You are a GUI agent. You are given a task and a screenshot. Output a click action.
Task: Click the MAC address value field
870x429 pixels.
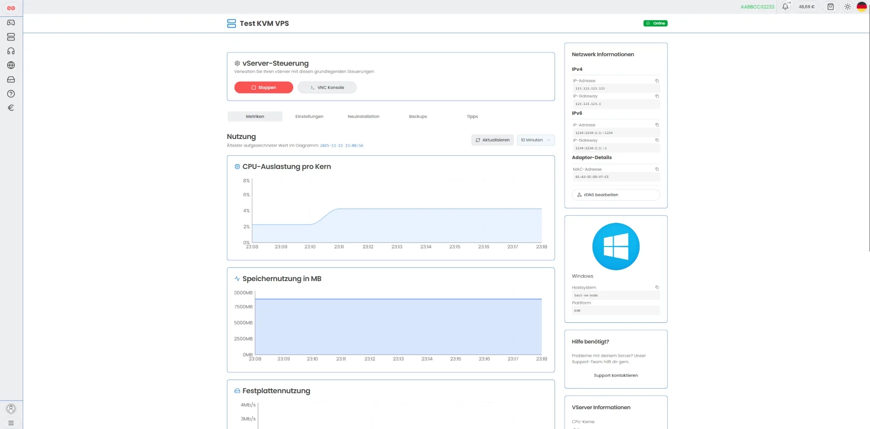point(616,177)
